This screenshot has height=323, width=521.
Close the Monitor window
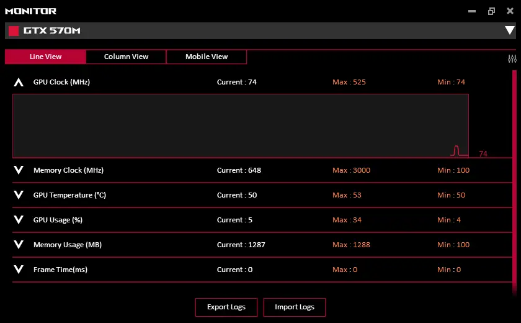pos(510,11)
